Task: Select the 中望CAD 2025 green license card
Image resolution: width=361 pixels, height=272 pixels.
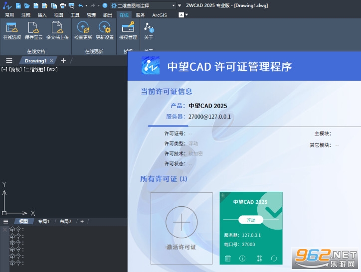Action: (x=251, y=228)
